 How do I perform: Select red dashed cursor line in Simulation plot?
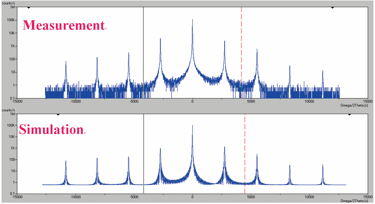245,154
